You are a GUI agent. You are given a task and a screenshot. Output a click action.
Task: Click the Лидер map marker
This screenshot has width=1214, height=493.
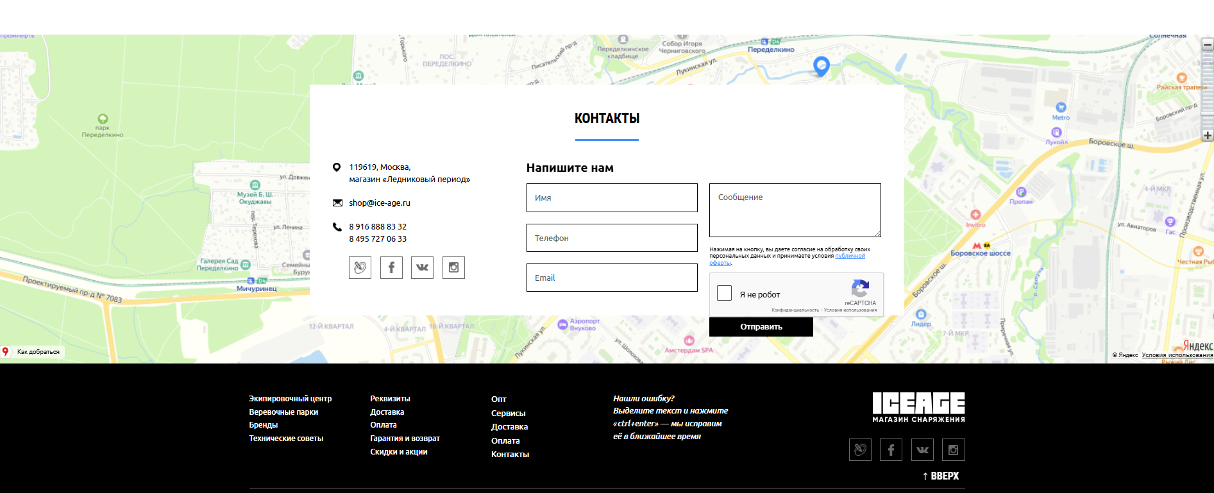point(921,314)
